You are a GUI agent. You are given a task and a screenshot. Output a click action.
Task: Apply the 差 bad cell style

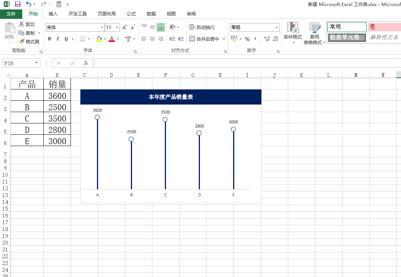[384, 27]
